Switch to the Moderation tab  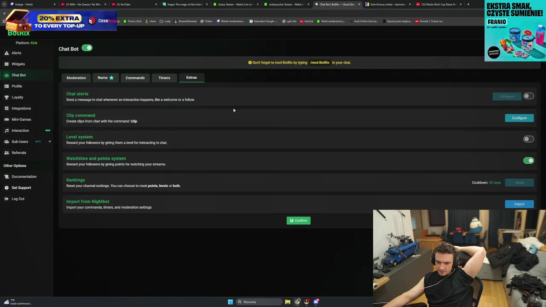coord(76,78)
